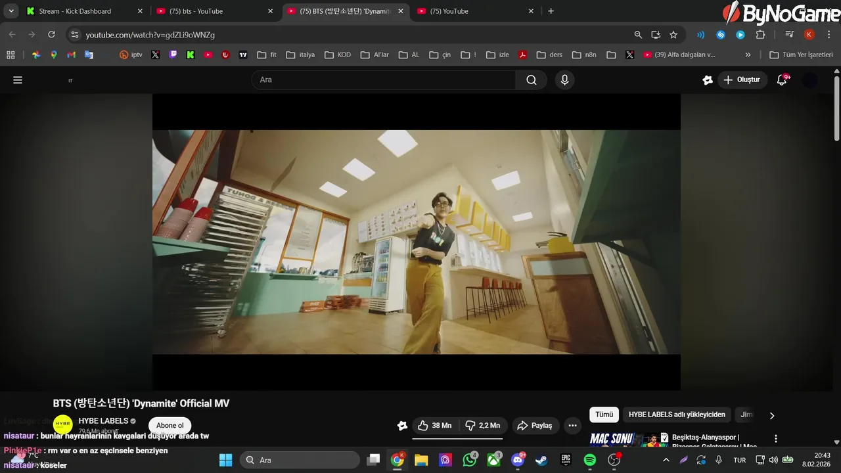Dislike the video with 2,2 Mn
This screenshot has height=473, width=841.
482,426
